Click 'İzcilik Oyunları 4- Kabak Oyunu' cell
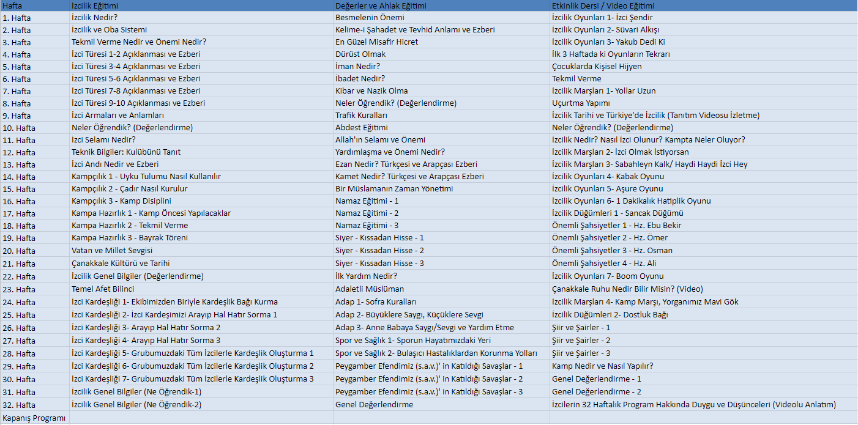 click(x=703, y=177)
